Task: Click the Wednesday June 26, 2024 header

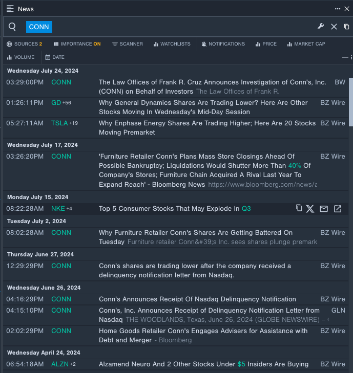Action: pyautogui.click(x=44, y=288)
